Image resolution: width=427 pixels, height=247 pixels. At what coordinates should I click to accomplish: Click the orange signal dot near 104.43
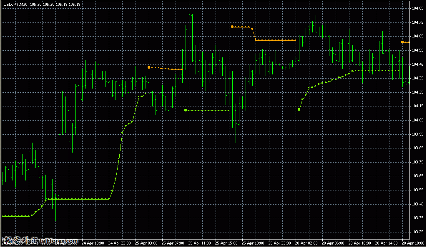[149, 67]
